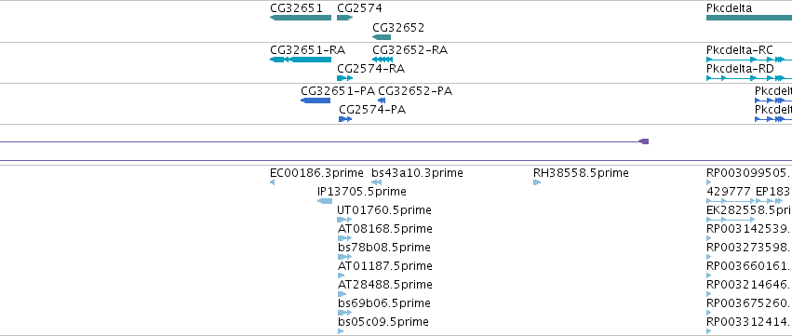
Task: Select the purple feature end block
Action: click(x=643, y=141)
